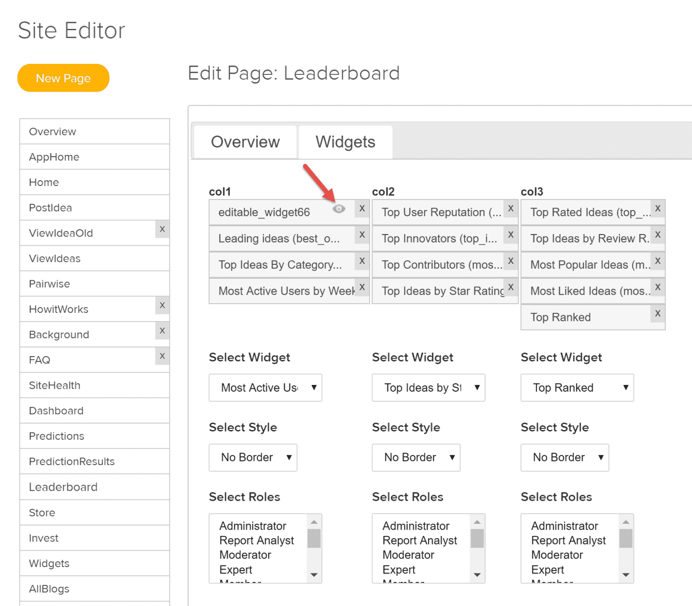Open the No Border style dropdown in col2
The image size is (692, 606).
pos(416,458)
